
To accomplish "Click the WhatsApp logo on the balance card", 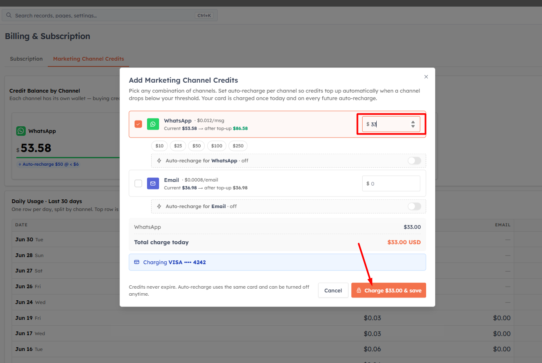I will [21, 131].
